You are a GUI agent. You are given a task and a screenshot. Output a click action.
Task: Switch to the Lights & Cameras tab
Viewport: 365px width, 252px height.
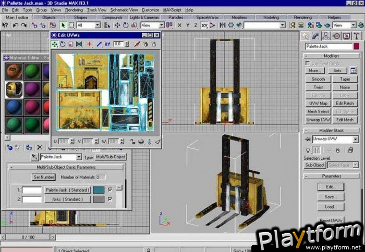tap(144, 17)
